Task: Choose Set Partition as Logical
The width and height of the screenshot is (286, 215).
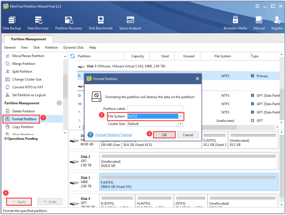Action: point(29,95)
